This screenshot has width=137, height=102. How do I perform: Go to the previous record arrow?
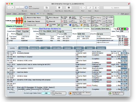pos(9,7)
